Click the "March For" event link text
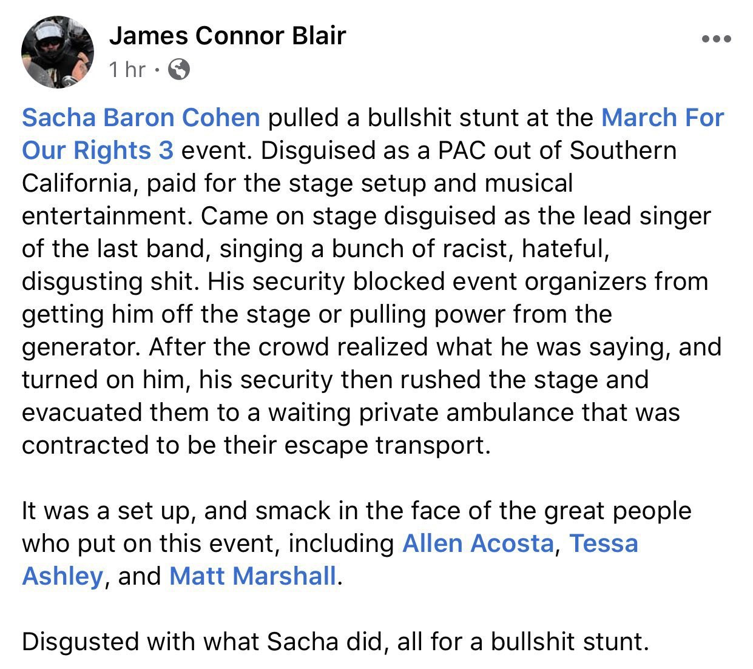 point(663,118)
